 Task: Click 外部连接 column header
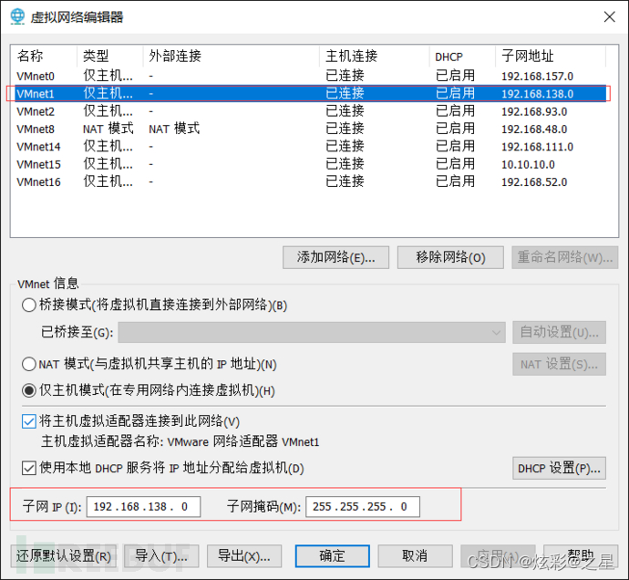(x=232, y=56)
